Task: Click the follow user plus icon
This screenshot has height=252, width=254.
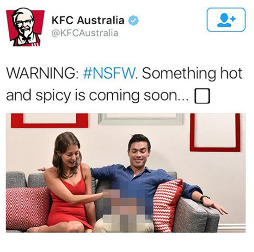Action: coord(226,20)
